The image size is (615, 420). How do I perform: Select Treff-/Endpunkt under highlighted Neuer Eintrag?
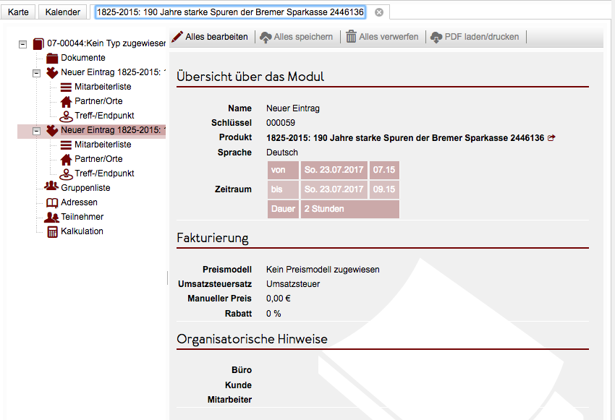tap(104, 173)
